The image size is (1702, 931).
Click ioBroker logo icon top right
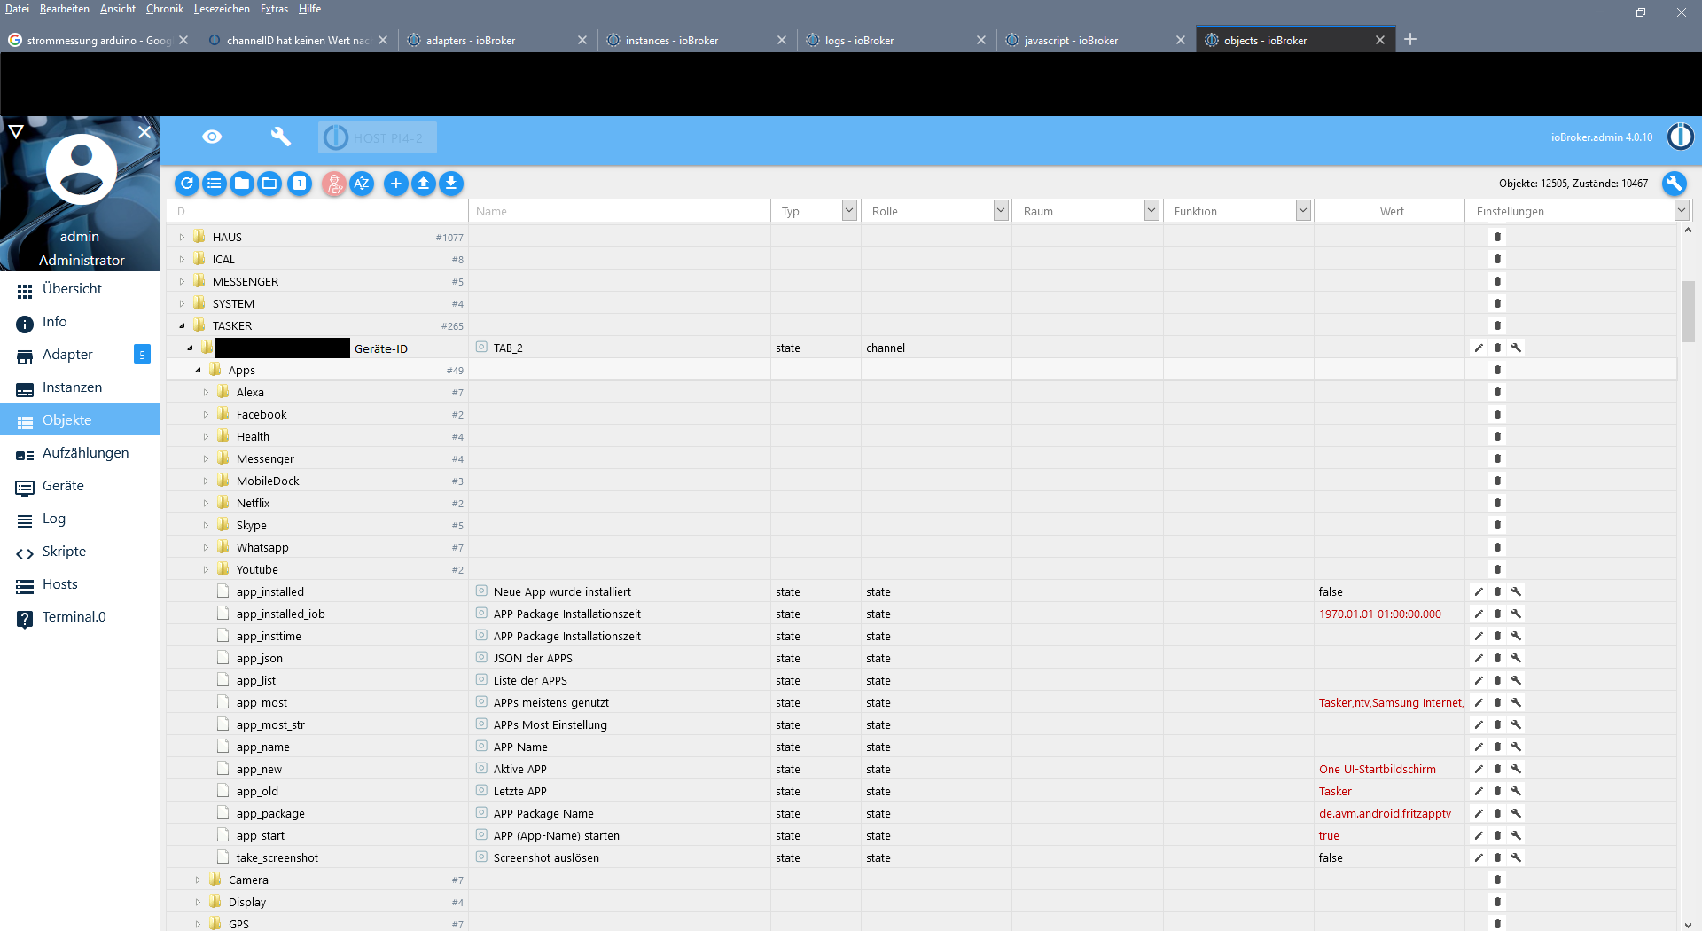click(x=1680, y=137)
